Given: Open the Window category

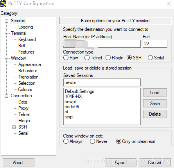Looking at the screenshot, I should [x=18, y=58].
